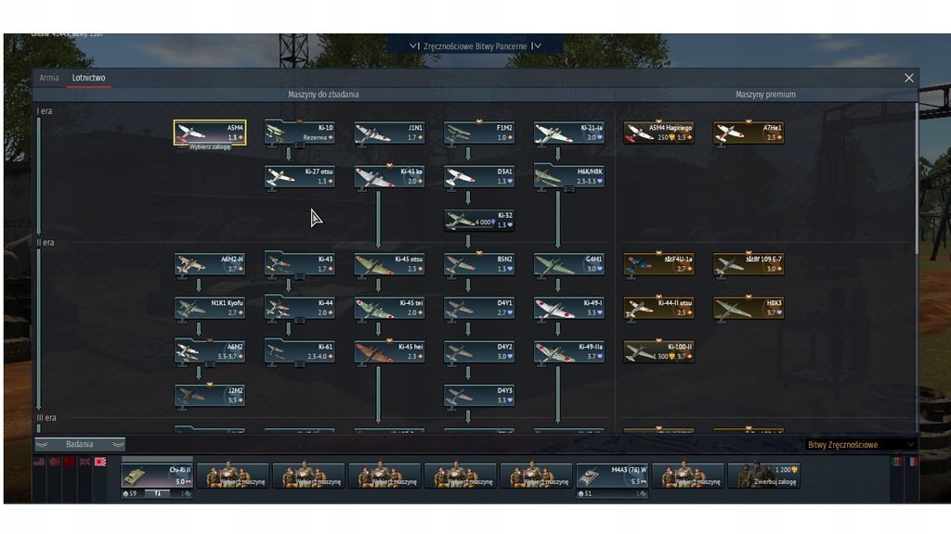Select the D4Y2 card
The width and height of the screenshot is (951, 534).
click(x=479, y=351)
